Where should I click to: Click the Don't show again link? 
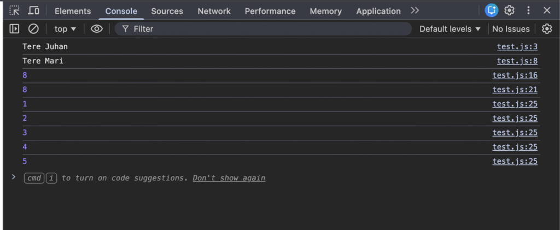coord(229,178)
